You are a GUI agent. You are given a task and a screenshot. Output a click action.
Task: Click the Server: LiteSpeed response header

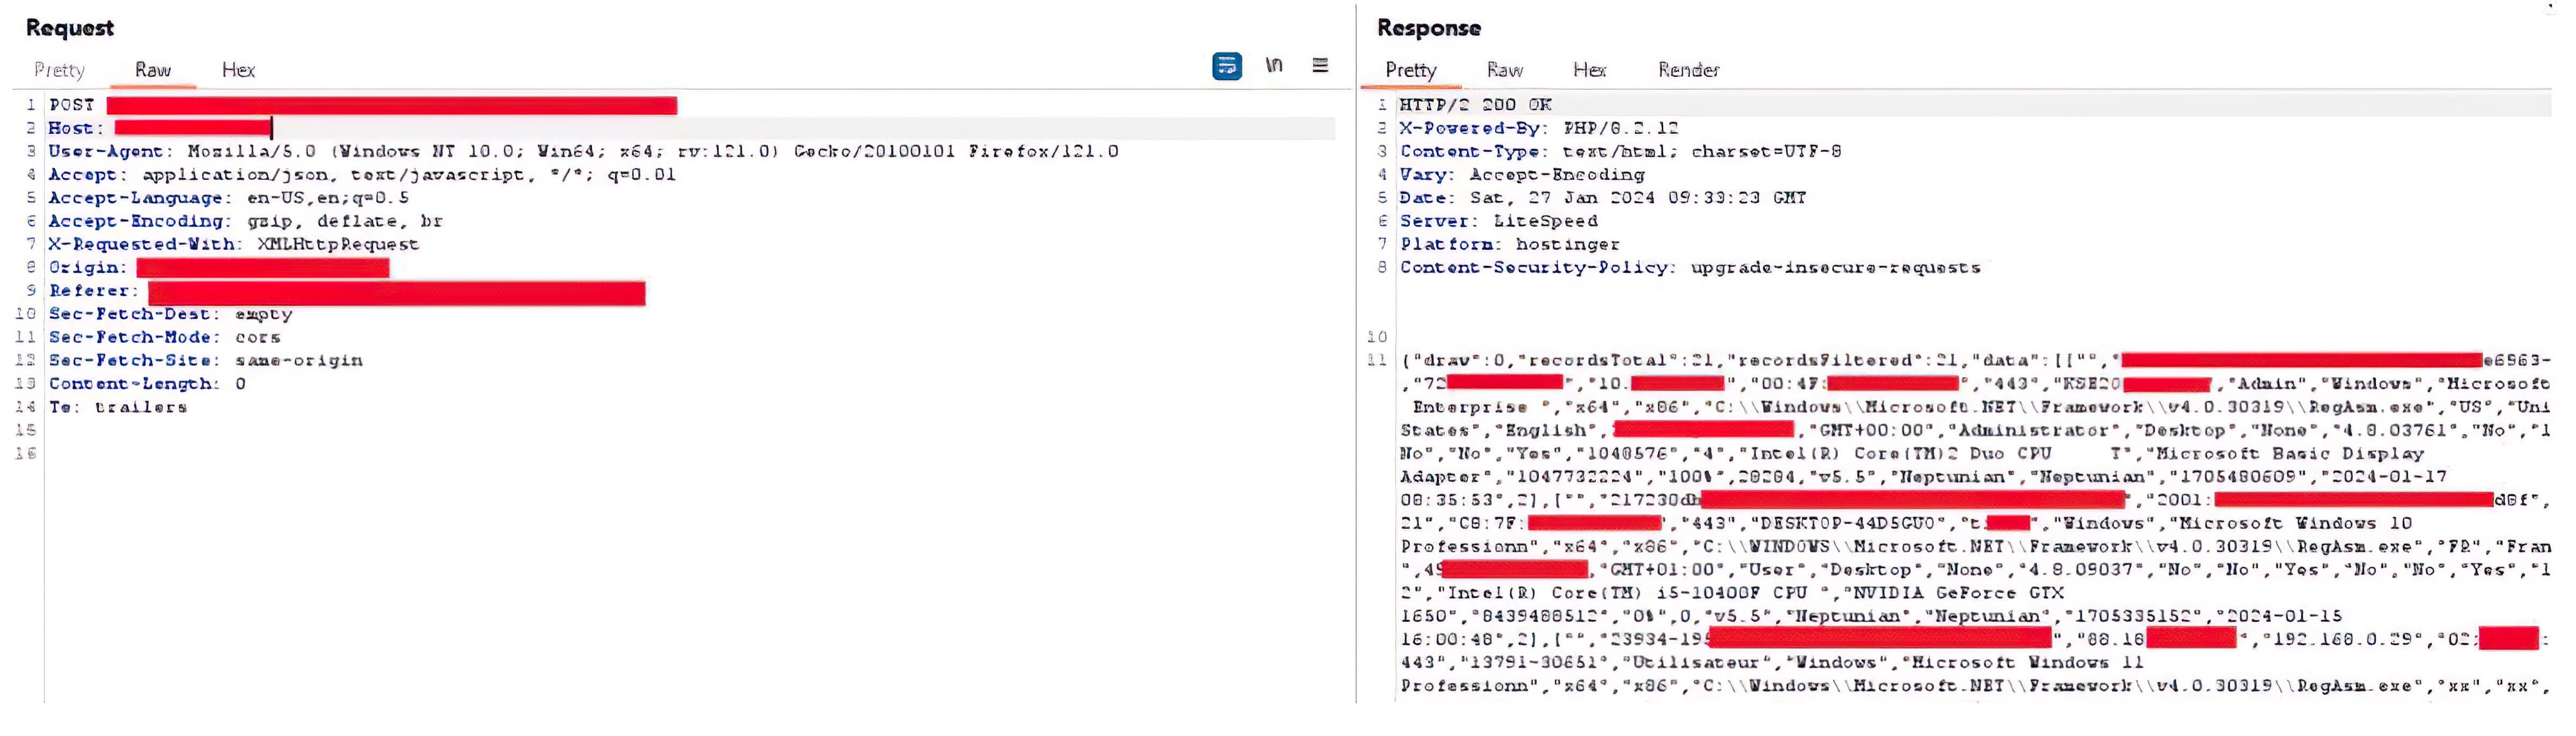1498,221
